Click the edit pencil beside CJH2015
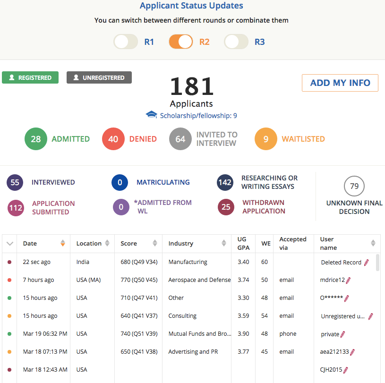The image size is (385, 383). point(346,370)
